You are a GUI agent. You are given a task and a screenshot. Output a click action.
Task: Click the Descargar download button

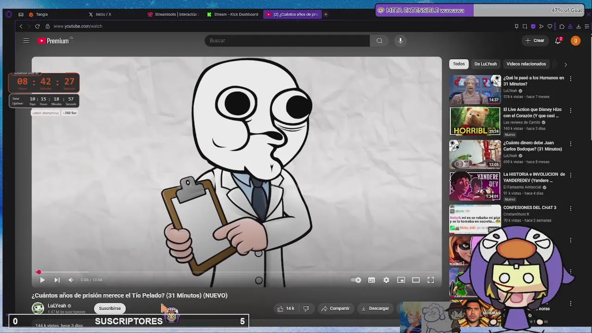click(375, 308)
